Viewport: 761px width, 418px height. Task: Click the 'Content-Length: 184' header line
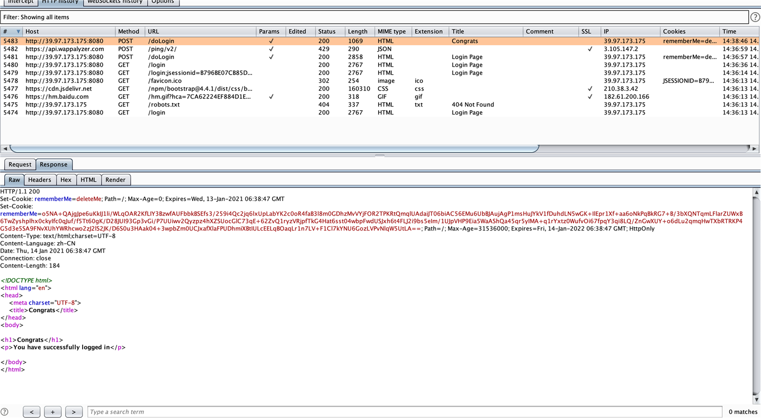[x=30, y=265]
